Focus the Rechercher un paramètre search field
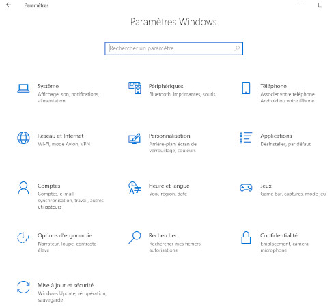Viewport: 336px width, 307px height. coord(173,48)
